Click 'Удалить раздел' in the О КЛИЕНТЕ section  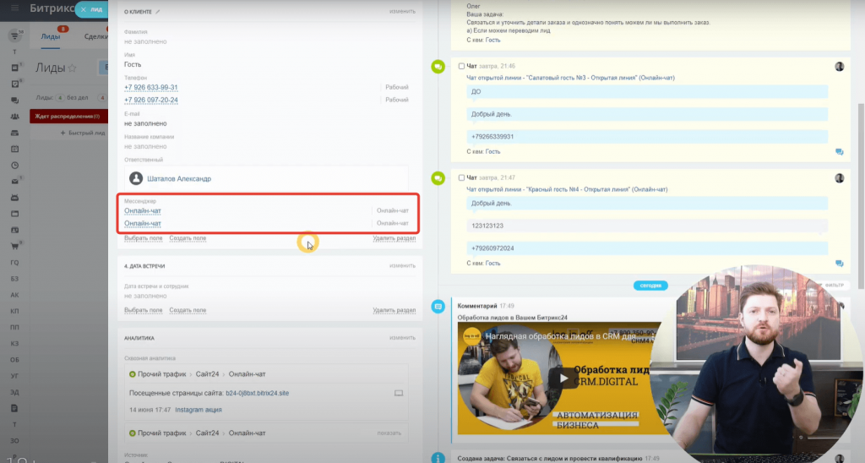coord(394,238)
